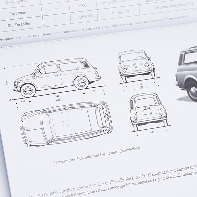Click the caption "Dimensioni Autobianchi Bianchina Giardiniera"
Viewport: 197px width, 197px height.
97,155
